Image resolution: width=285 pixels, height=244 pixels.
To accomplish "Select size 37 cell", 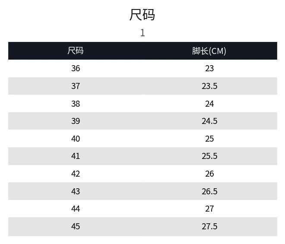I will point(76,86).
